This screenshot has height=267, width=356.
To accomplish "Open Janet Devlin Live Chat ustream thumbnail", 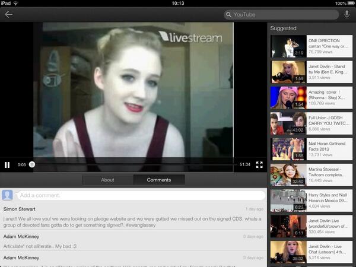I will 288,252.
